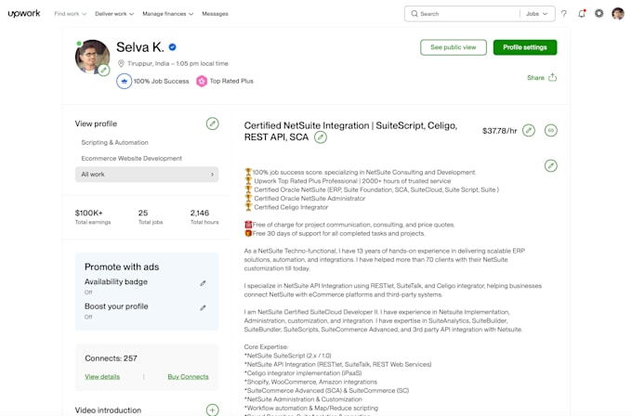Edit the Boost your profile setting
Screen dimensions: 632x416
(204, 308)
